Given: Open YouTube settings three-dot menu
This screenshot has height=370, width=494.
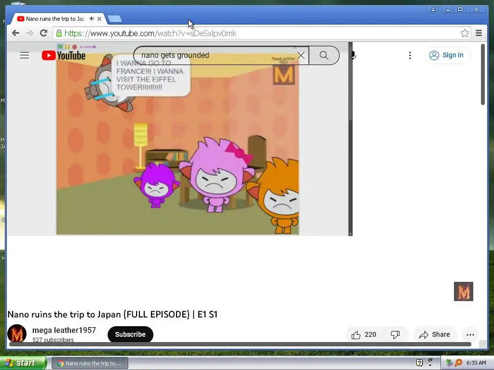Looking at the screenshot, I should point(410,55).
